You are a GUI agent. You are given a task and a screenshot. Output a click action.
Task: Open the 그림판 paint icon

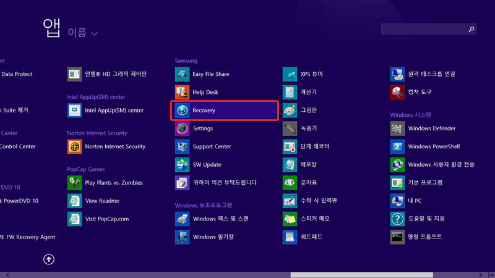(290, 111)
